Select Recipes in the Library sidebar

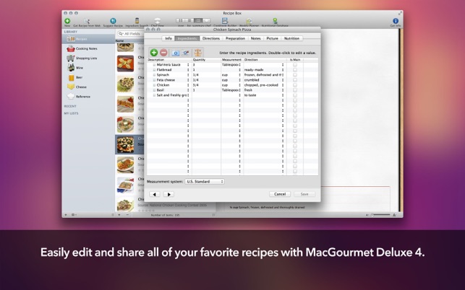pyautogui.click(x=88, y=39)
